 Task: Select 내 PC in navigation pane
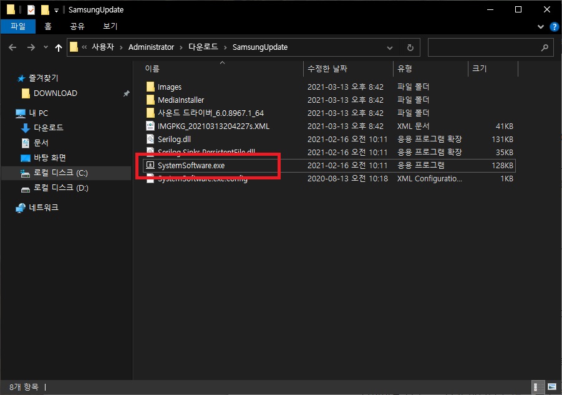coord(38,113)
